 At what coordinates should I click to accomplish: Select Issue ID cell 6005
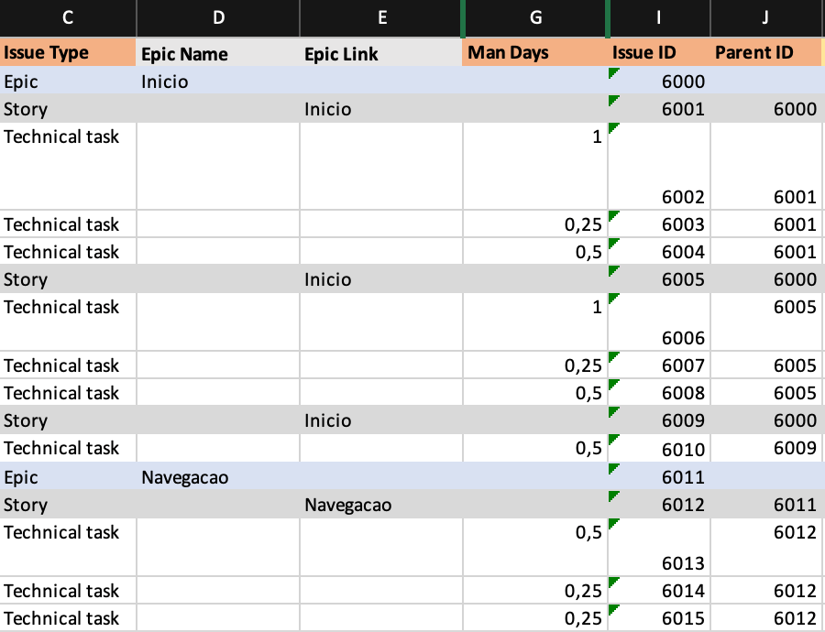tap(659, 279)
